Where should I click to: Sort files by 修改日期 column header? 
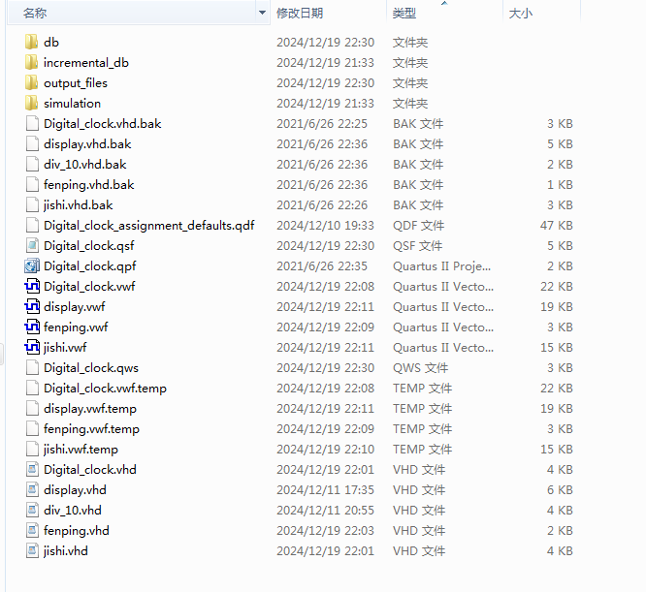click(300, 13)
